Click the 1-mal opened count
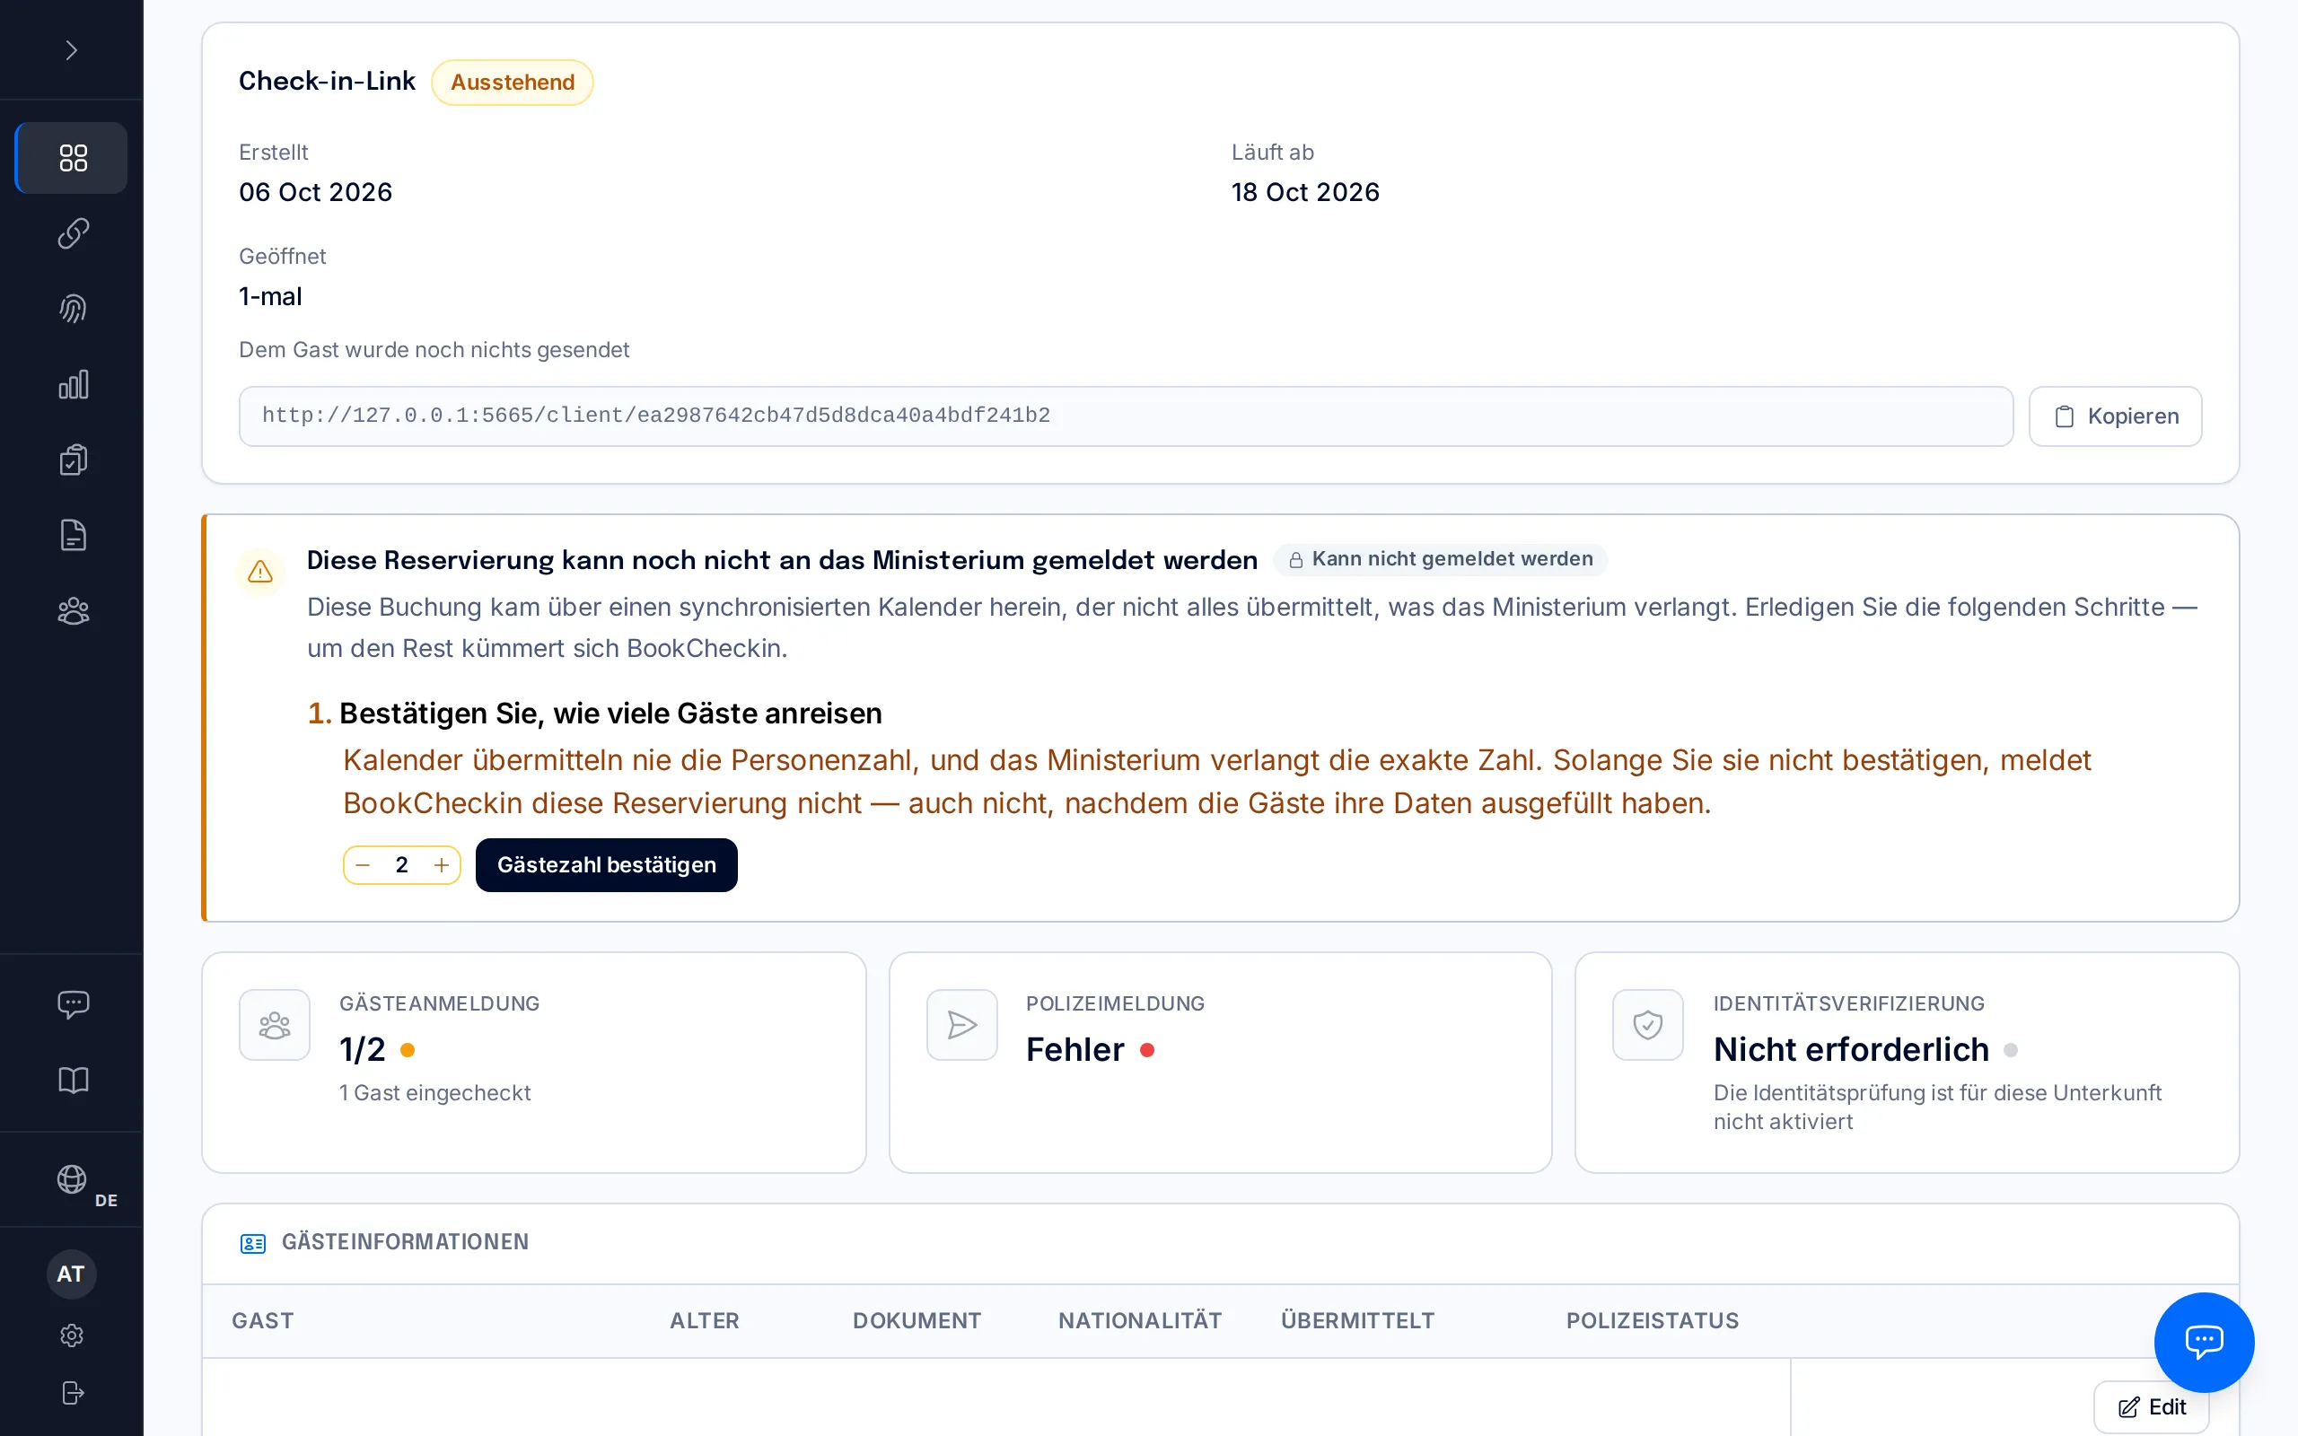The height and width of the screenshot is (1436, 2298). [x=270, y=296]
